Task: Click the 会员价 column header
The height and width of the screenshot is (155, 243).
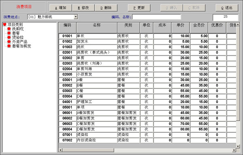Action: pyautogui.click(x=199, y=27)
